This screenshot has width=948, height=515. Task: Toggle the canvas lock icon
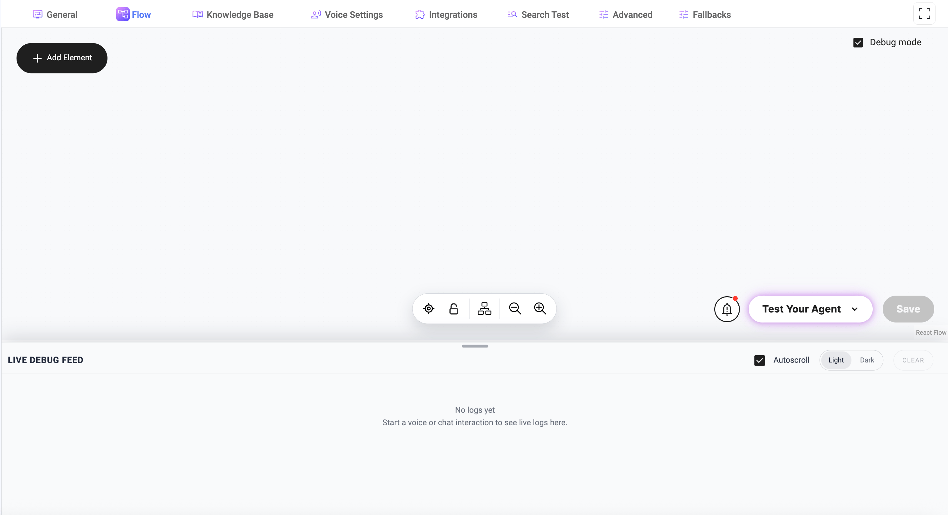tap(454, 308)
